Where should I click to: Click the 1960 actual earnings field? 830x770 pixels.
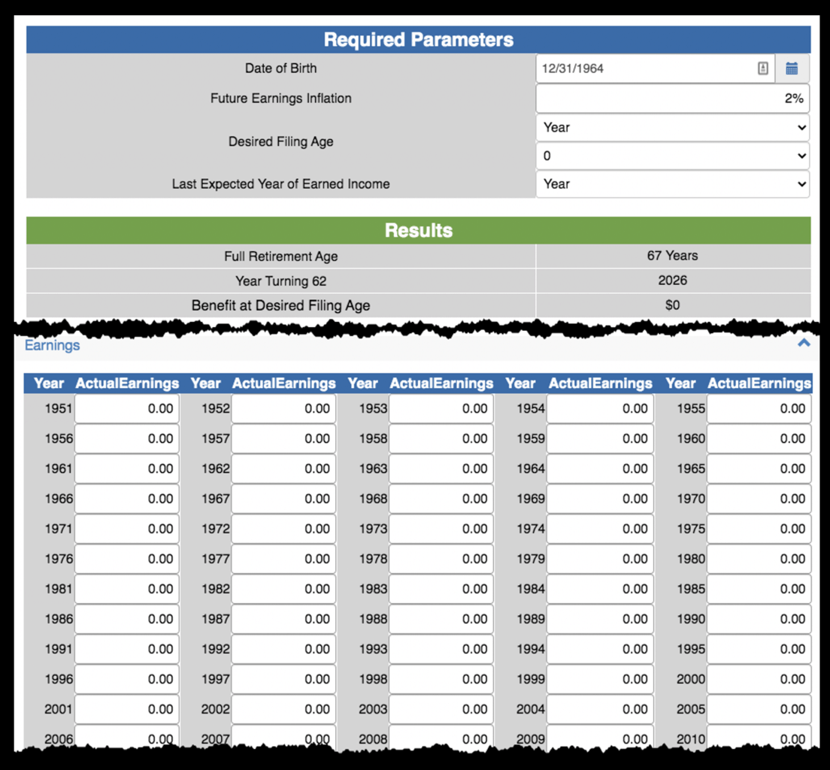[759, 439]
